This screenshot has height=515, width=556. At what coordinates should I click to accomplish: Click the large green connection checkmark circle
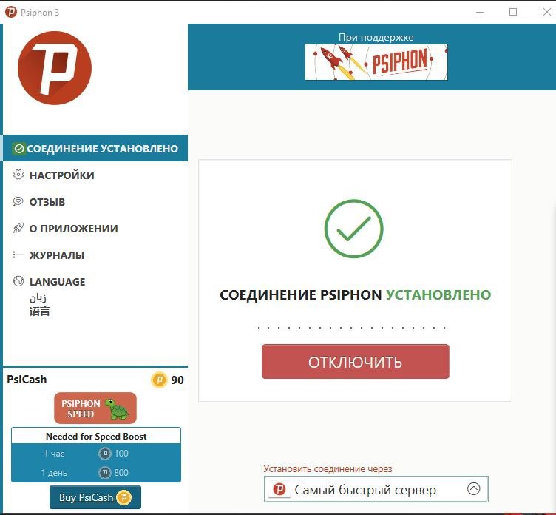point(353,229)
